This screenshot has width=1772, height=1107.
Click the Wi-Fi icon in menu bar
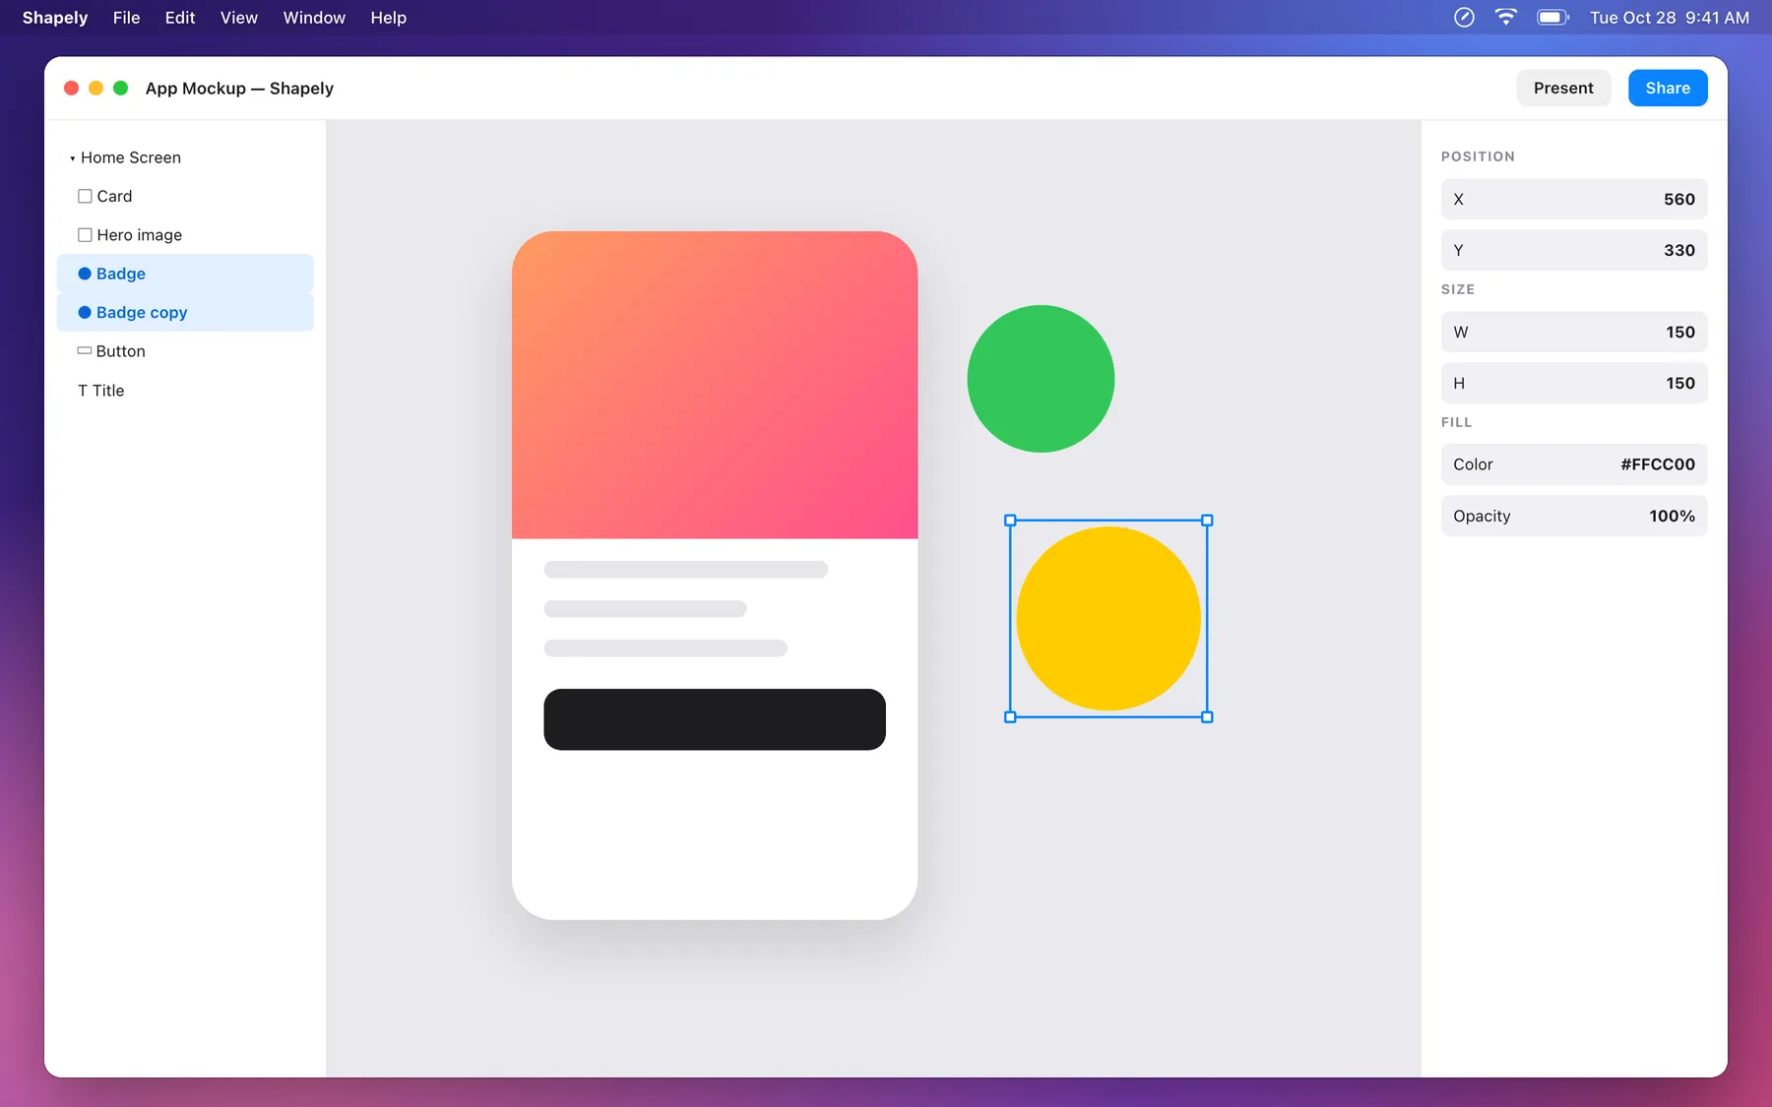1505,18
